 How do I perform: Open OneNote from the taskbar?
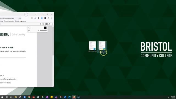(x=47, y=97)
